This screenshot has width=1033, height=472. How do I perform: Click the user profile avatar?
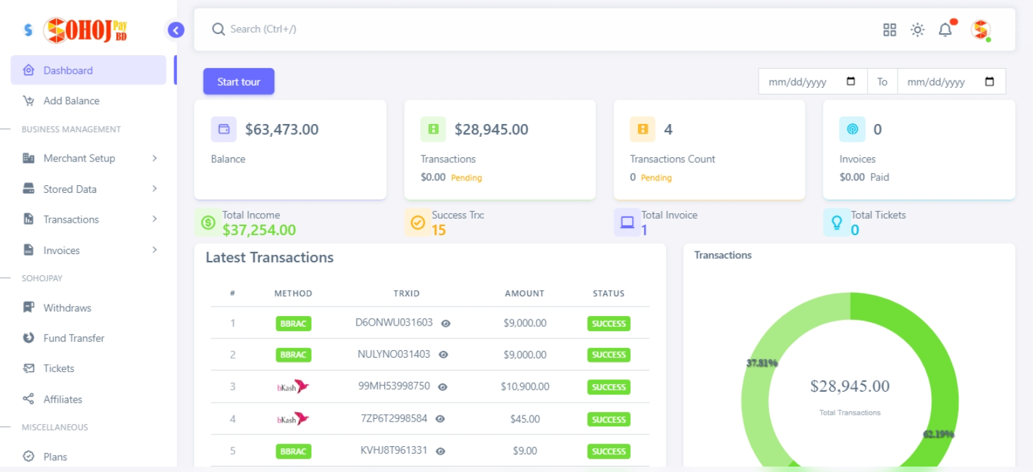click(x=980, y=30)
